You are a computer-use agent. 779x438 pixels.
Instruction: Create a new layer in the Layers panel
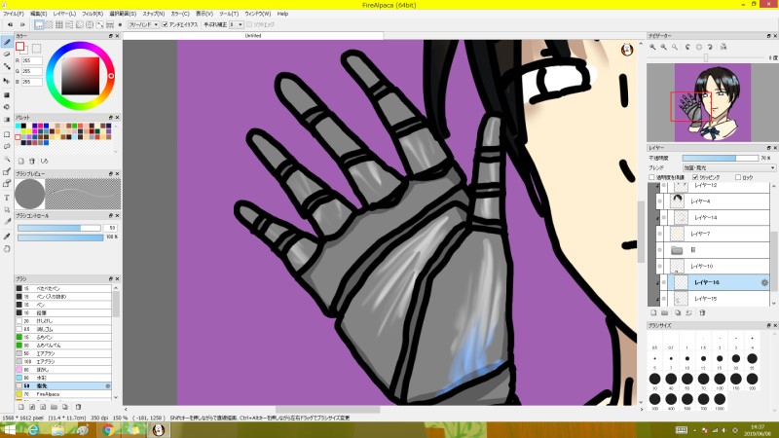(x=653, y=312)
